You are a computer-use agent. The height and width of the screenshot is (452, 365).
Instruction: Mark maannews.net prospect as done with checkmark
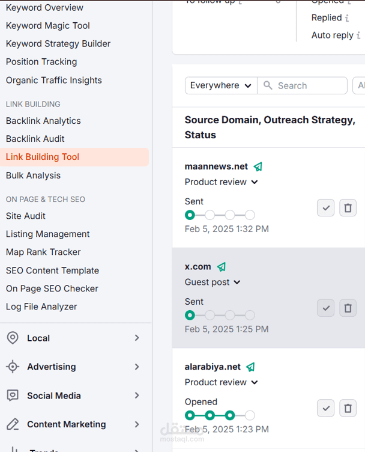coord(326,208)
